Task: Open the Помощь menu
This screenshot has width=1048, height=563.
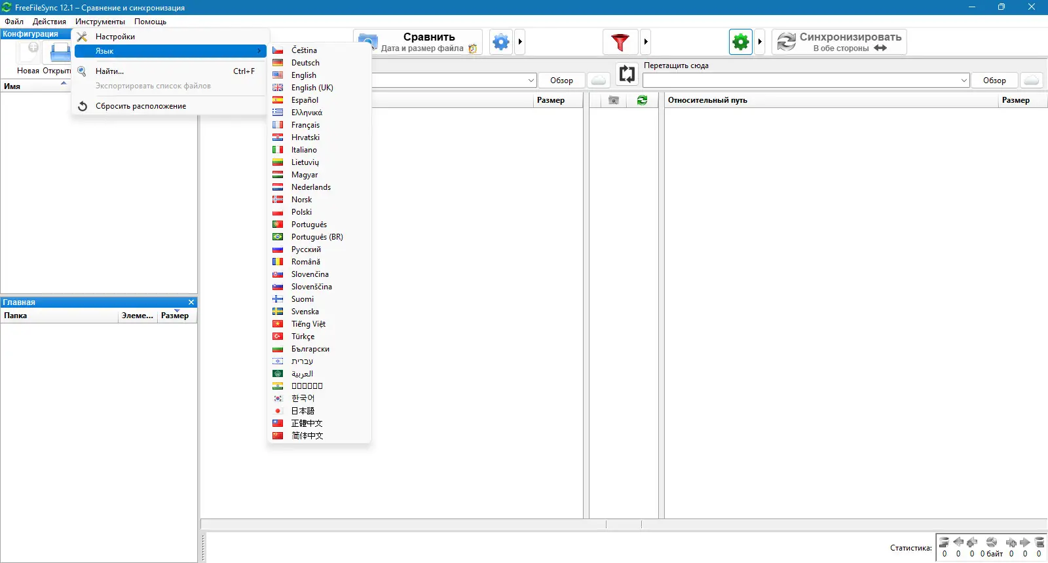Action: pos(151,22)
